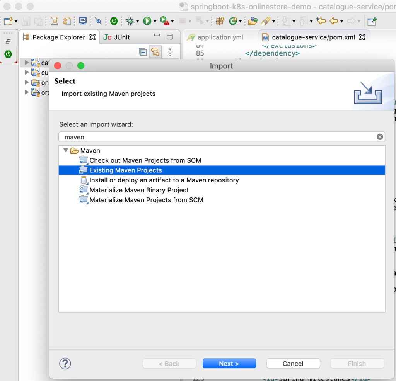Select Existing Maven Projects wizard
This screenshot has height=381, width=396.
(126, 170)
